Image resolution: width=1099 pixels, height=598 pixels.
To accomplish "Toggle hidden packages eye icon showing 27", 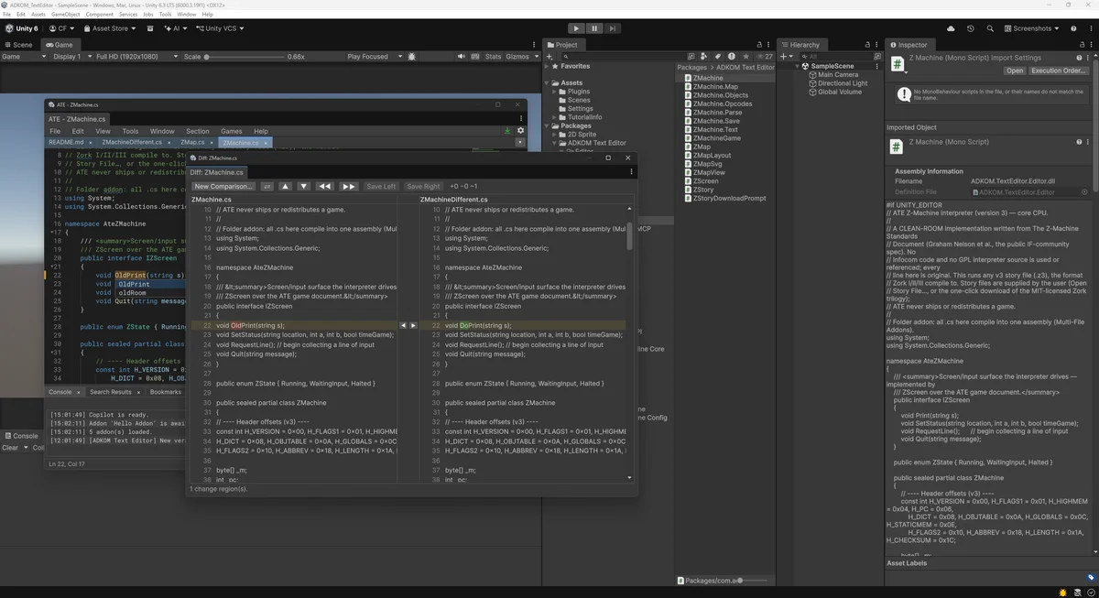I will click(766, 56).
